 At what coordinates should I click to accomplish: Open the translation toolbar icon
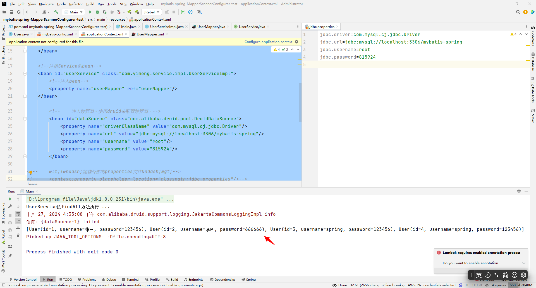[199, 12]
